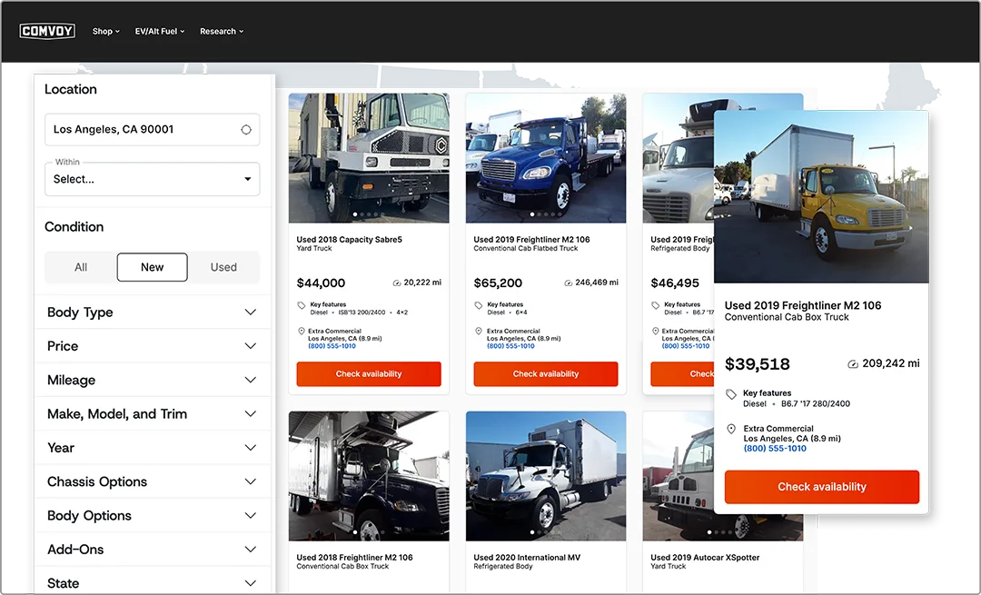This screenshot has width=981, height=595.
Task: Expand the Add-Ons filter
Action: [x=152, y=549]
